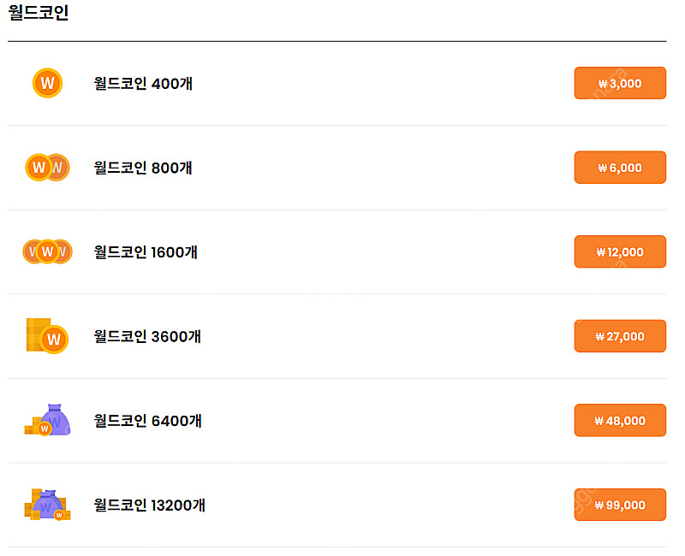Open the 월드코인 1600개 item label
Image resolution: width=685 pixels, height=556 pixels.
[146, 251]
